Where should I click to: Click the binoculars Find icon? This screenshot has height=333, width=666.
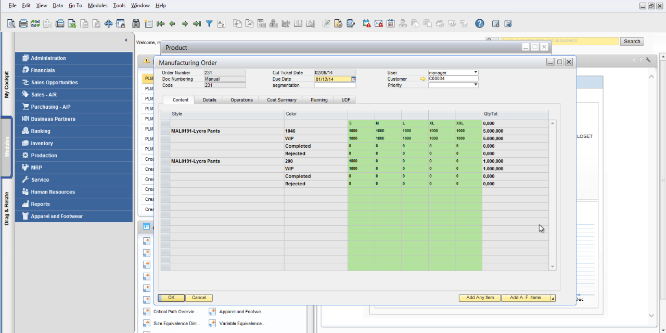click(x=136, y=23)
